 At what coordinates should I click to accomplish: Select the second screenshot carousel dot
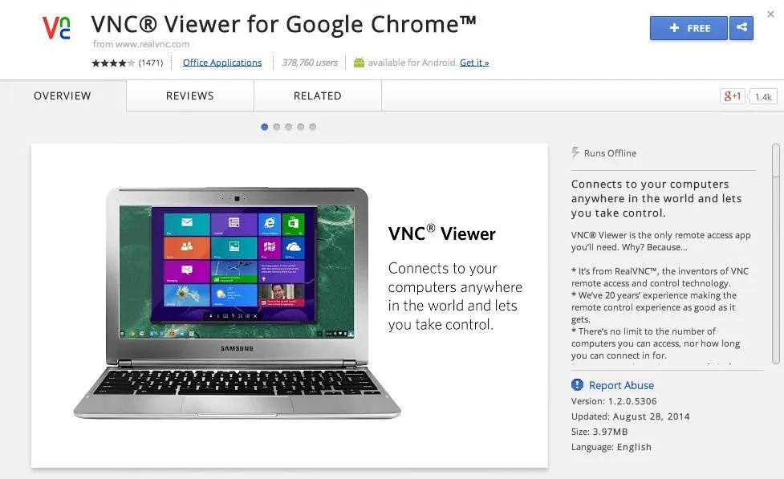point(277,127)
